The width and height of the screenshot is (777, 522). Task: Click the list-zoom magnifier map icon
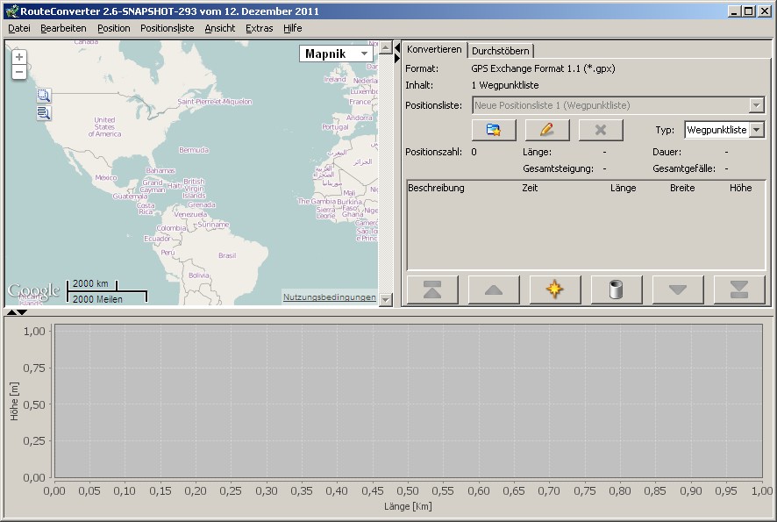pos(44,113)
